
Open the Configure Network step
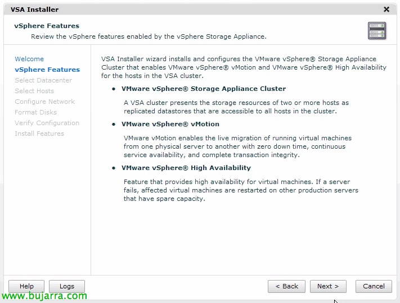tap(44, 102)
